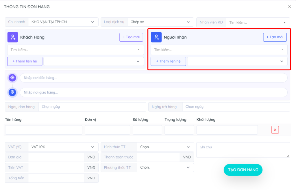
Task: Expand the Loại dịch vụ dropdown
Action: [x=160, y=22]
